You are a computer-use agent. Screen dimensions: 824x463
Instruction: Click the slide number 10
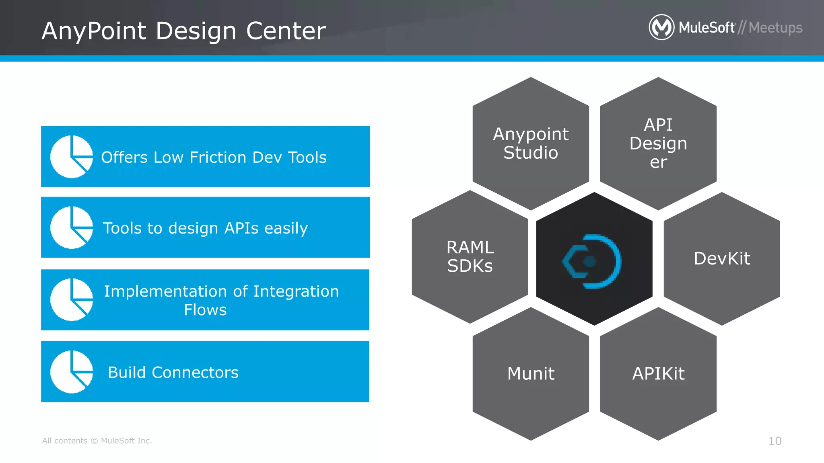pyautogui.click(x=775, y=441)
